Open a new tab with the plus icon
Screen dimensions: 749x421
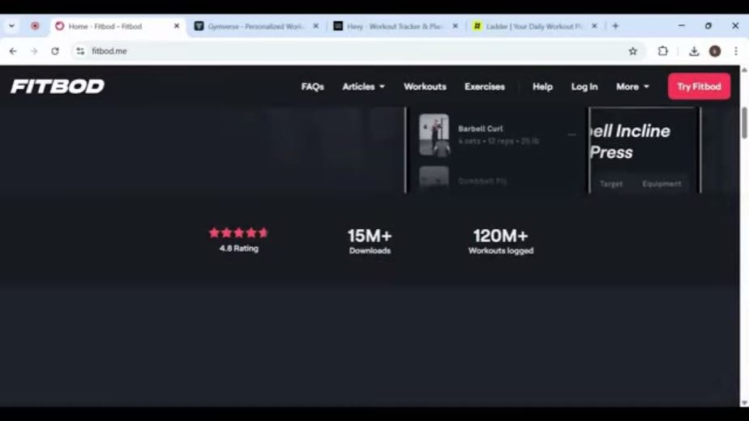tap(615, 26)
